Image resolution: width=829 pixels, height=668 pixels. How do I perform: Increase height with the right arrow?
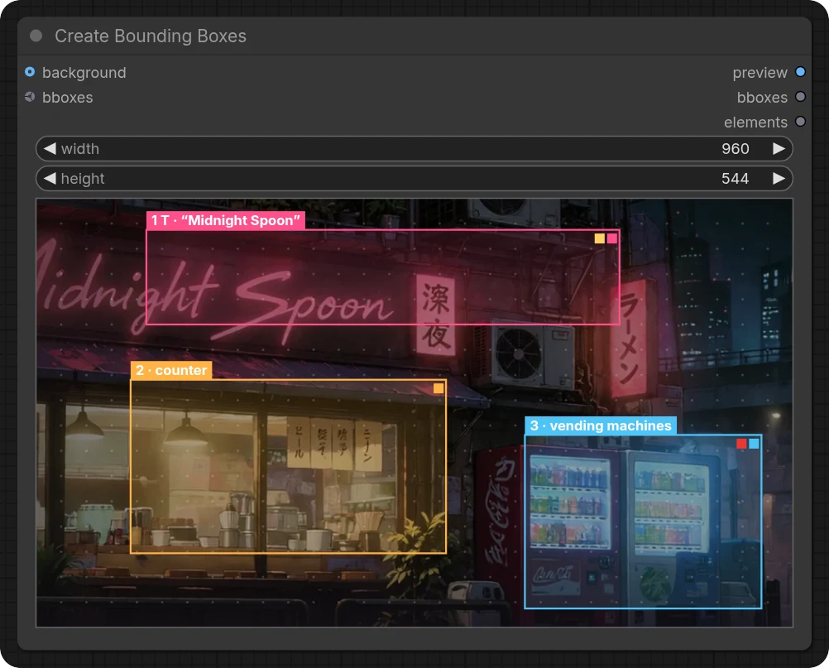[x=779, y=178]
